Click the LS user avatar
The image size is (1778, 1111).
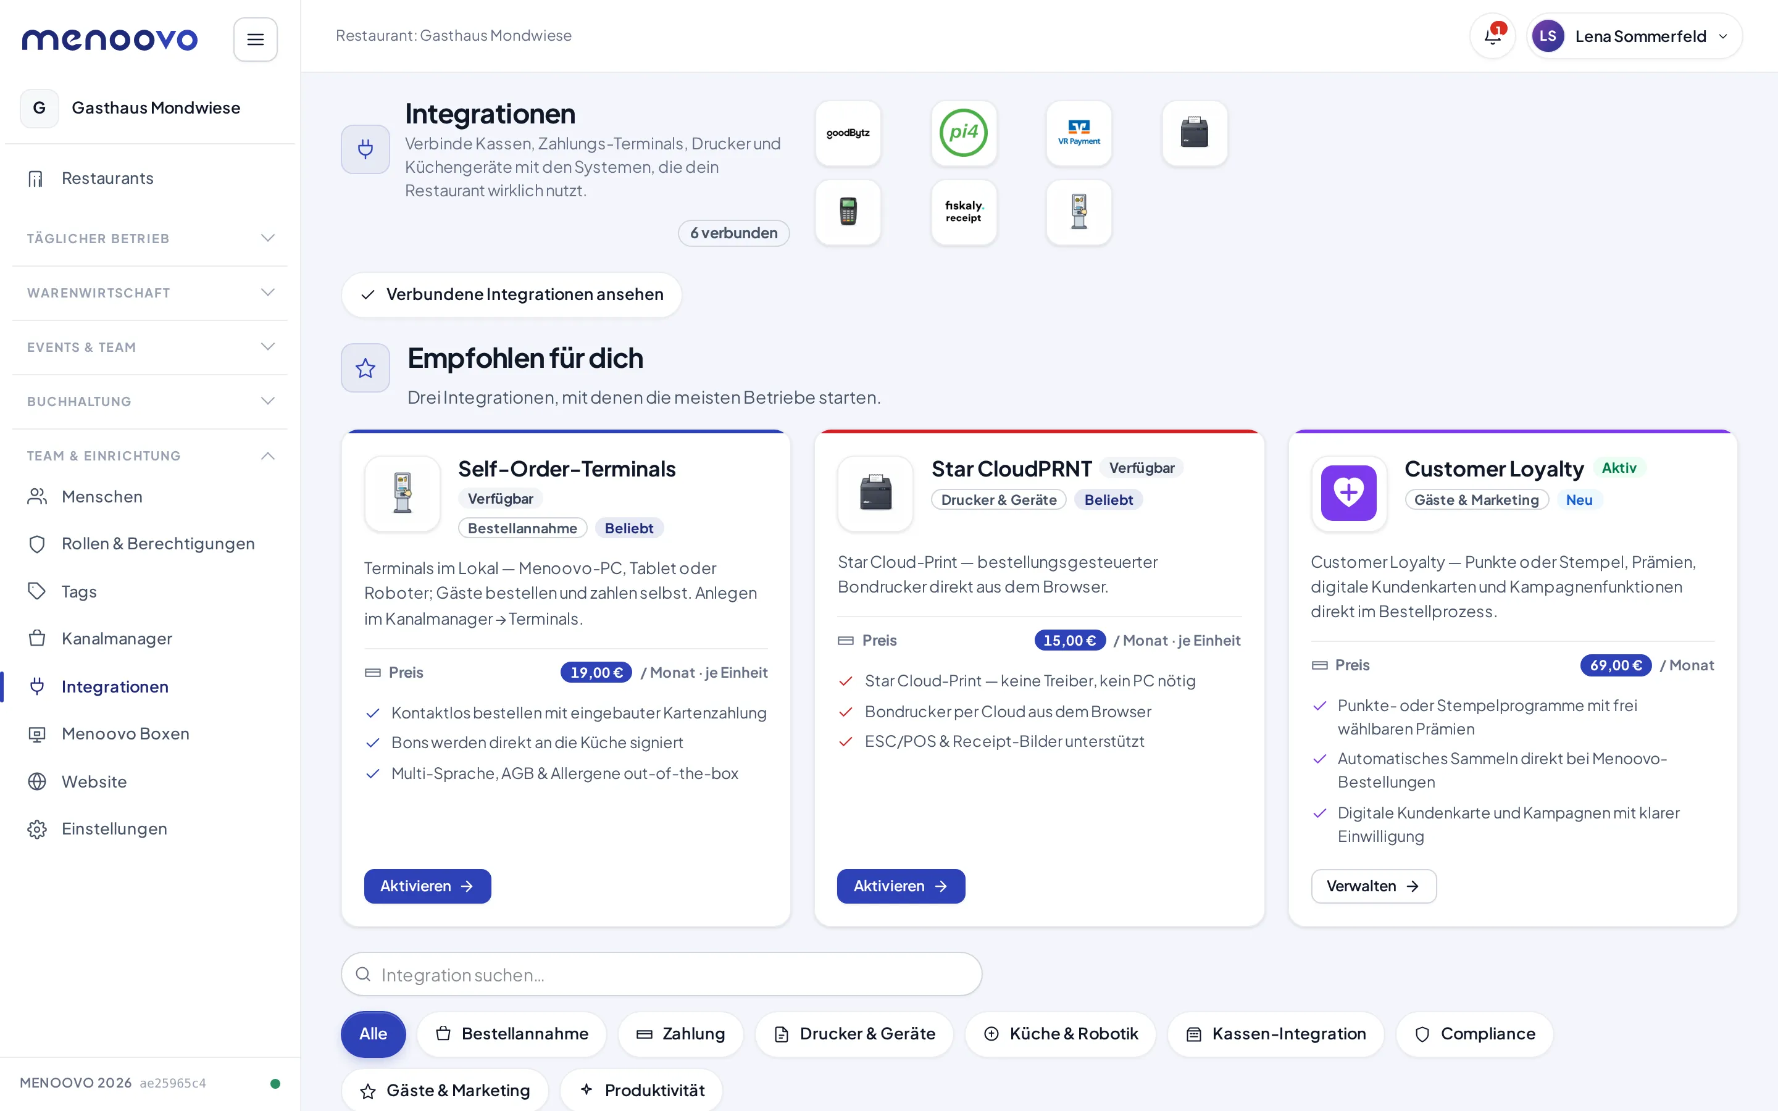tap(1547, 36)
